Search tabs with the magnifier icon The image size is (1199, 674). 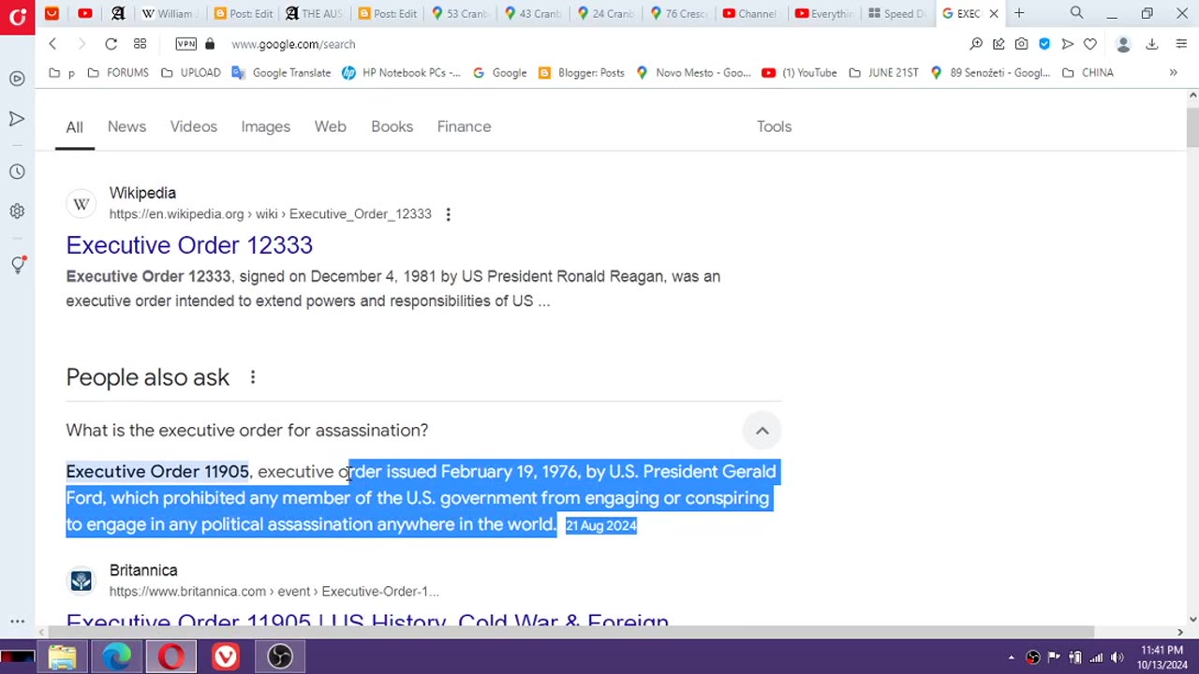pos(1076,13)
